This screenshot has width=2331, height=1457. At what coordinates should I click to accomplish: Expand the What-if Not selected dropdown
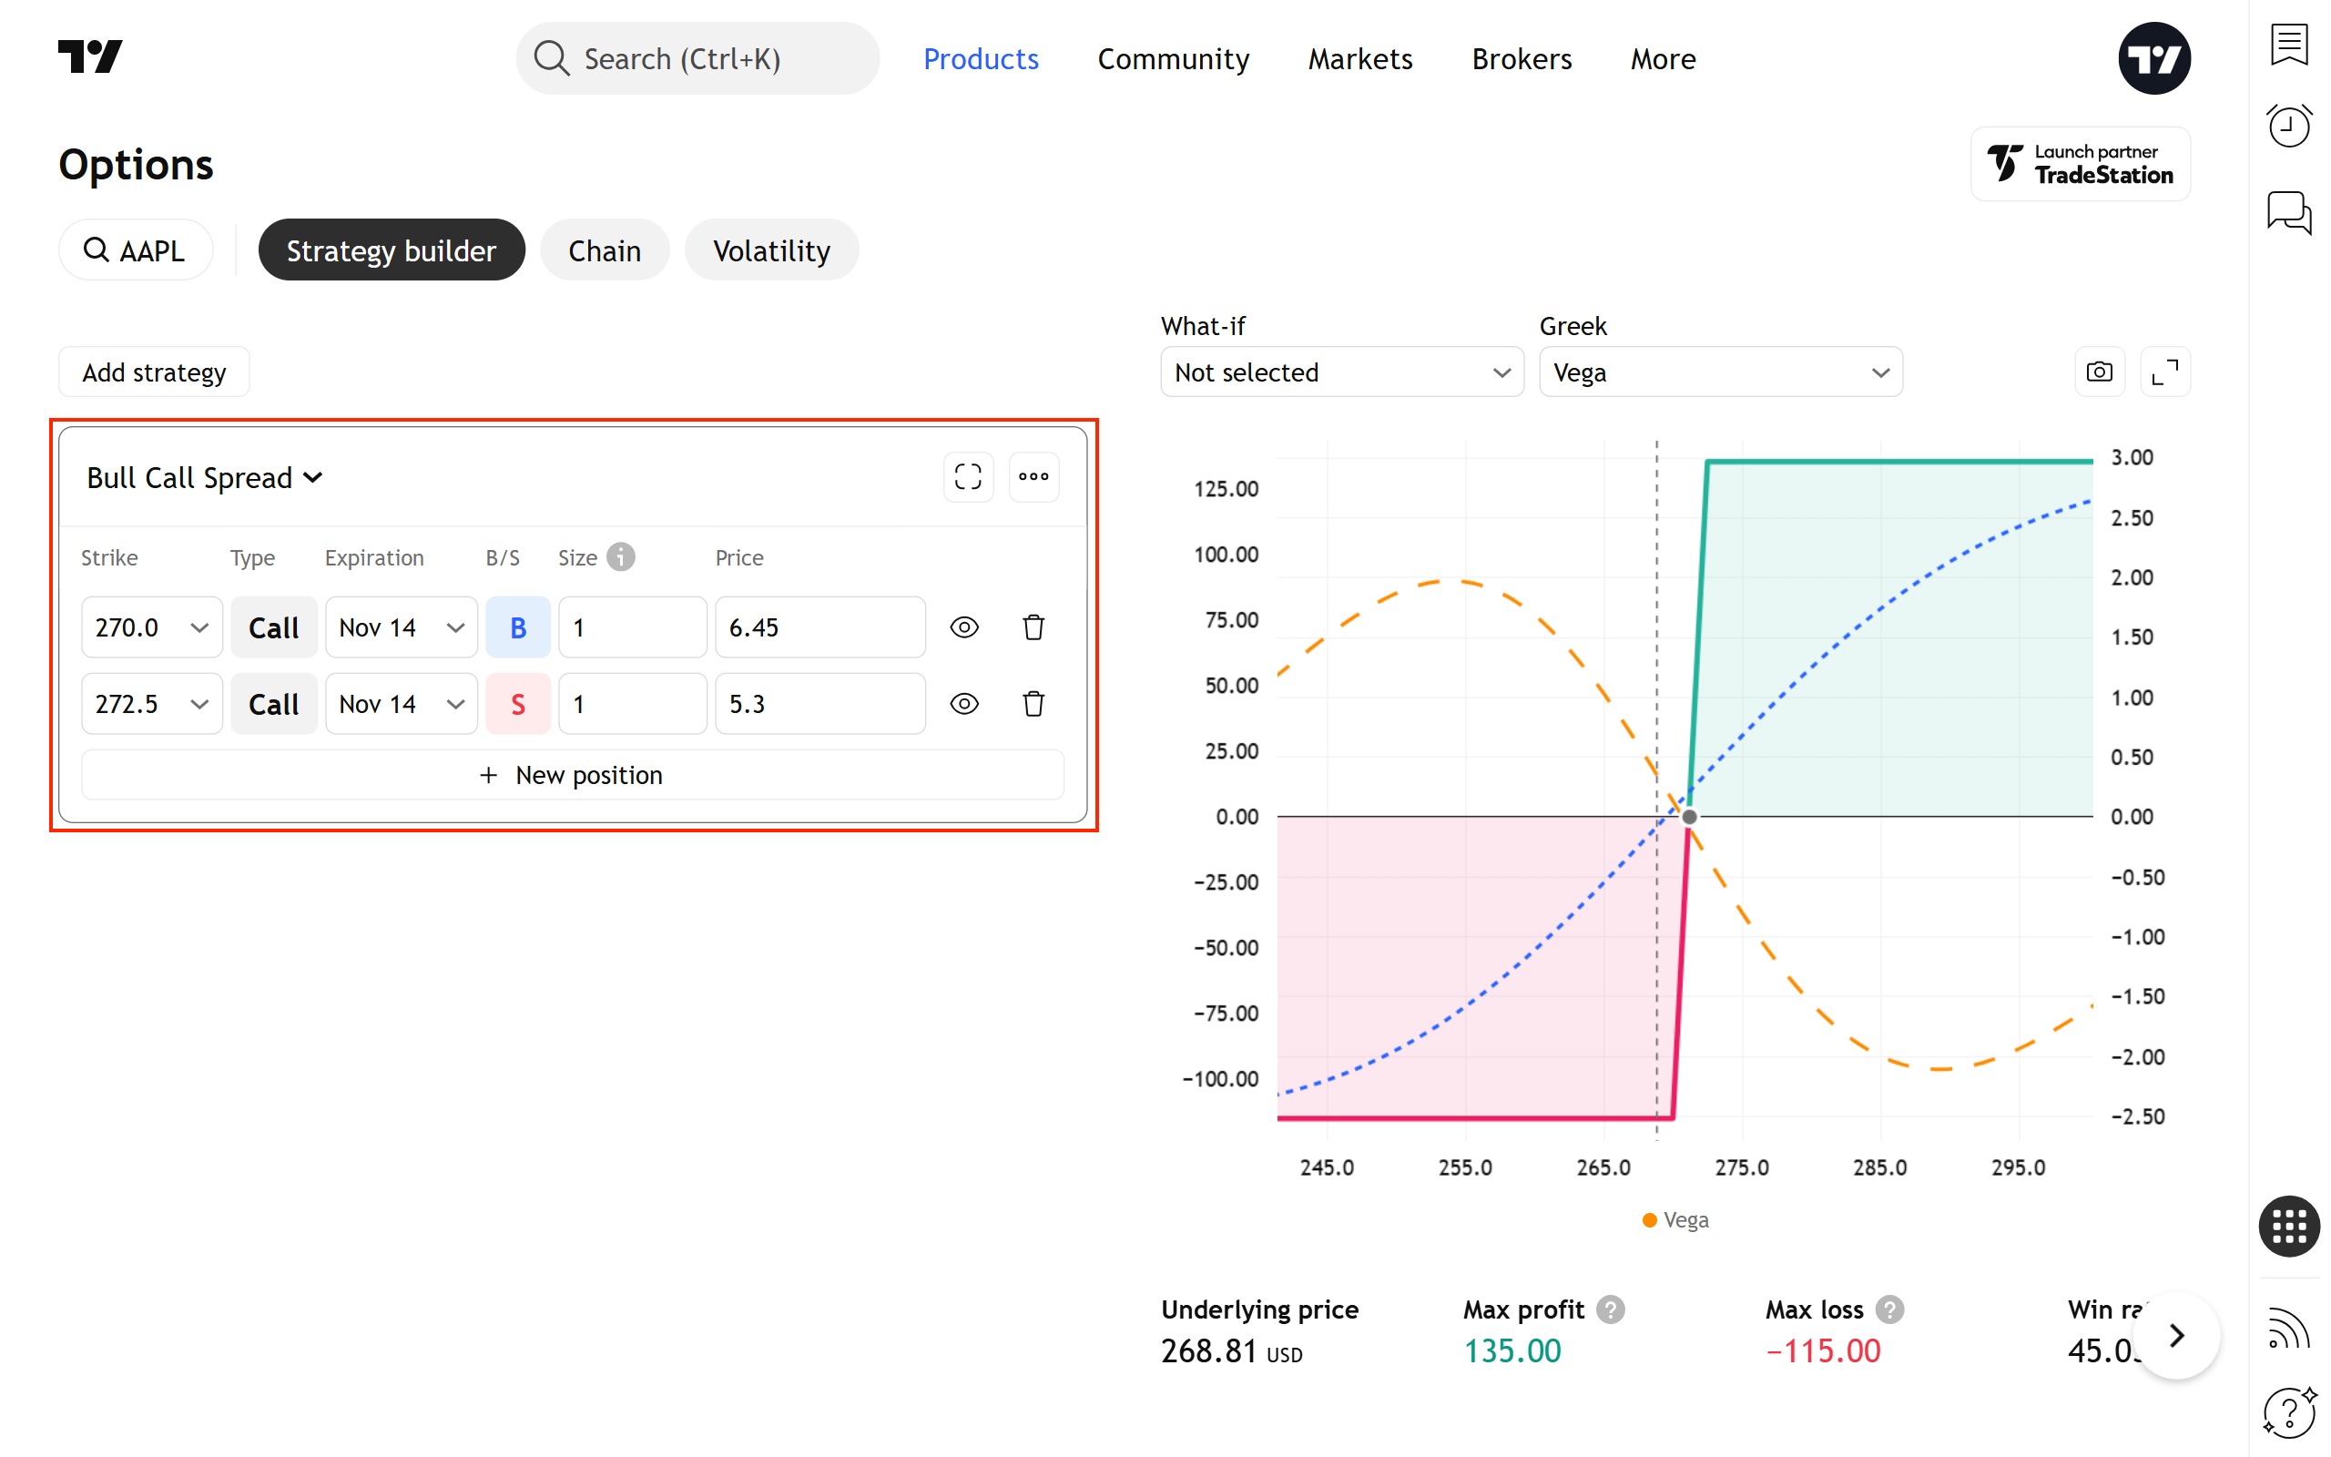tap(1341, 372)
